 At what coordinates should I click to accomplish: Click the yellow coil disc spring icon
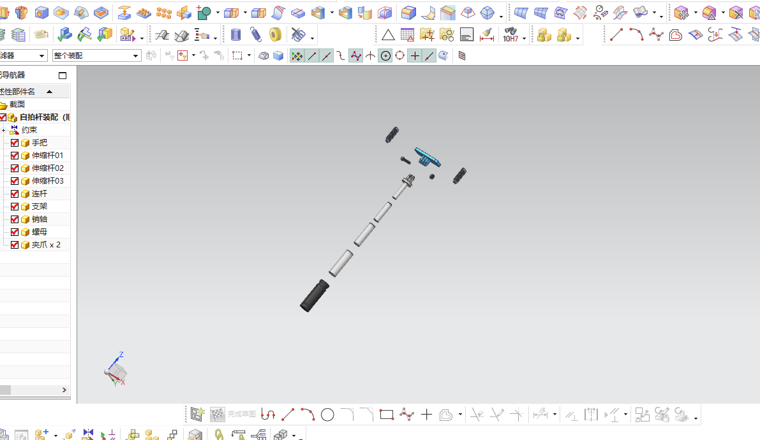click(275, 35)
